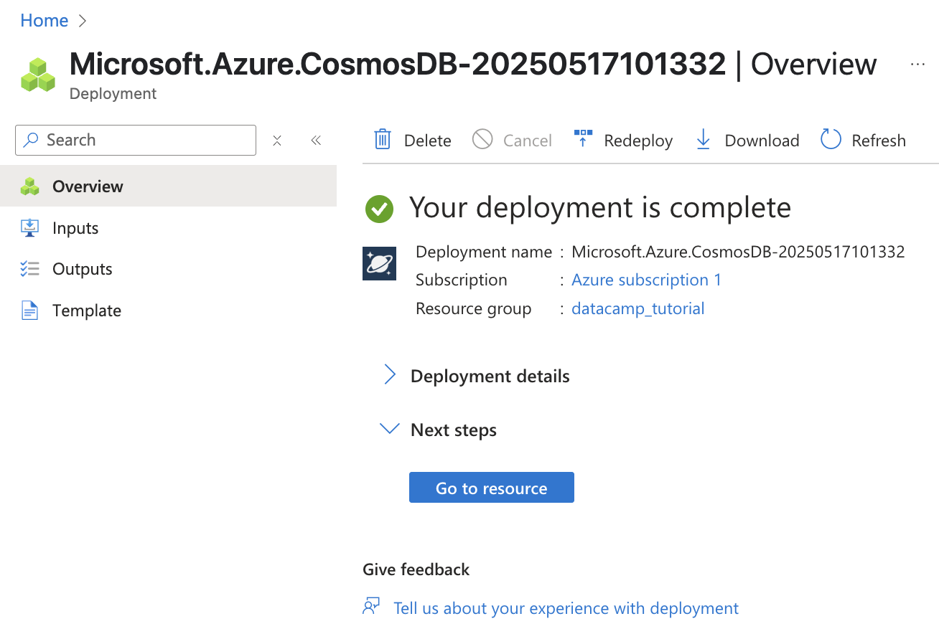Click the Go to resource button
Image resolution: width=939 pixels, height=634 pixels.
(x=492, y=488)
